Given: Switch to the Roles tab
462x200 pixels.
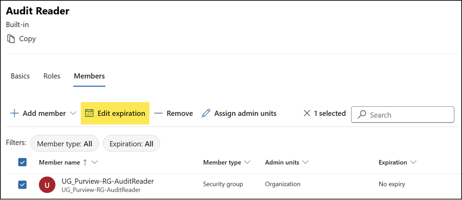Looking at the screenshot, I should (x=52, y=76).
